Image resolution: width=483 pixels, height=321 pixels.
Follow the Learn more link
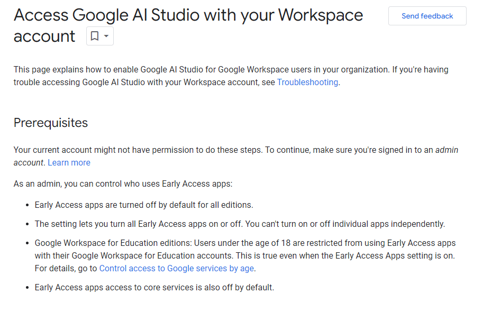tap(69, 162)
